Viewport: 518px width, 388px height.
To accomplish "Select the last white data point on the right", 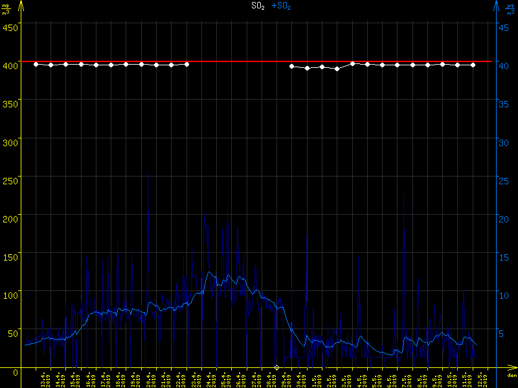I will coord(473,65).
